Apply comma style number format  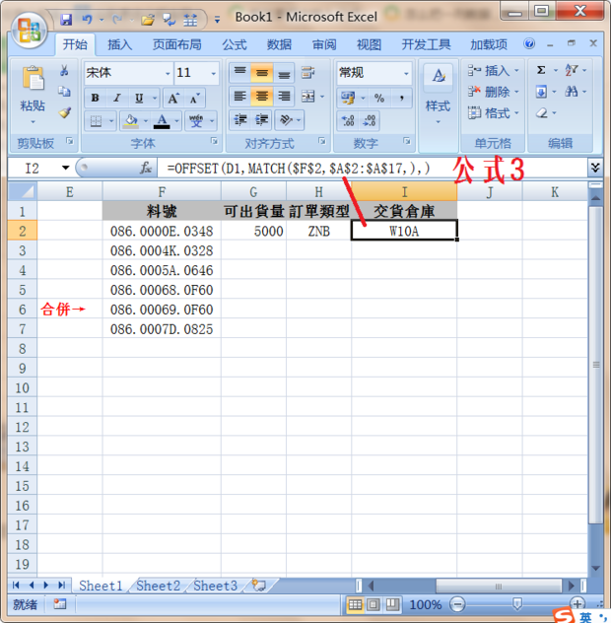tap(402, 99)
